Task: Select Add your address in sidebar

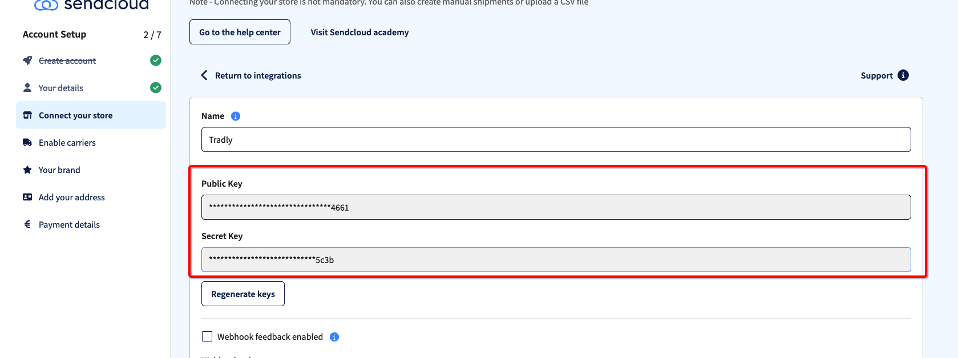Action: point(72,197)
